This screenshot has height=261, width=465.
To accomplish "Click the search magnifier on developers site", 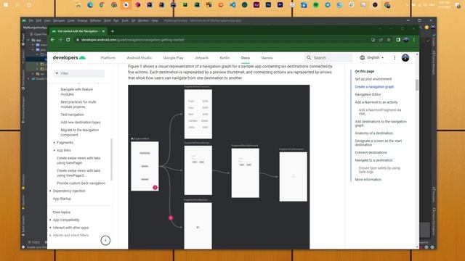I will point(309,58).
